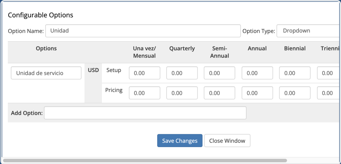Click the Close Window button
Screen dimensions: 341x164
pyautogui.click(x=227, y=140)
